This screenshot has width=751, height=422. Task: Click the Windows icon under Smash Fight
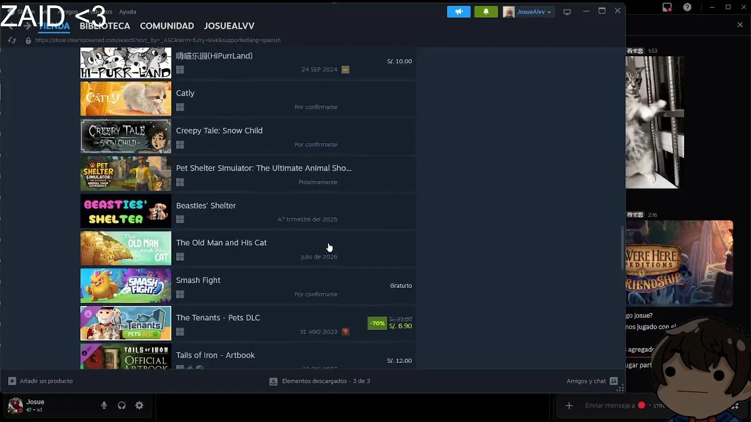[x=180, y=294]
